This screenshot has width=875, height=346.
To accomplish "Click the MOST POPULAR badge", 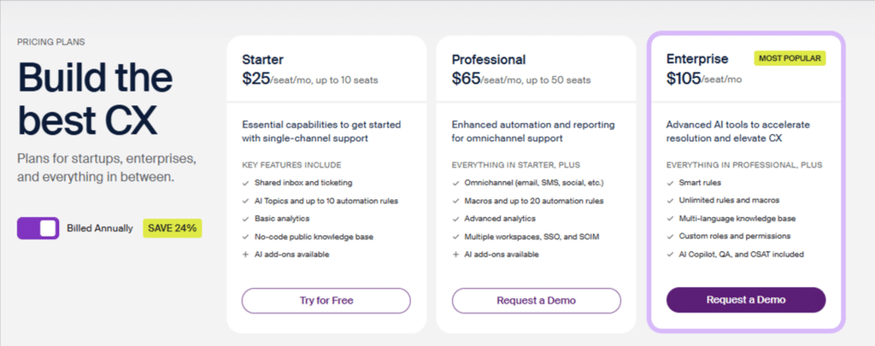I will (790, 59).
